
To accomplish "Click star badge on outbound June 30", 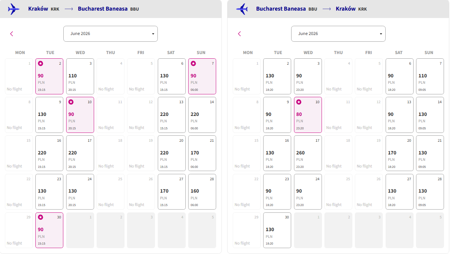I will point(40,217).
